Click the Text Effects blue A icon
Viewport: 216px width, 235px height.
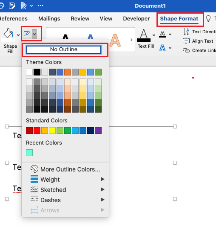tap(162, 48)
